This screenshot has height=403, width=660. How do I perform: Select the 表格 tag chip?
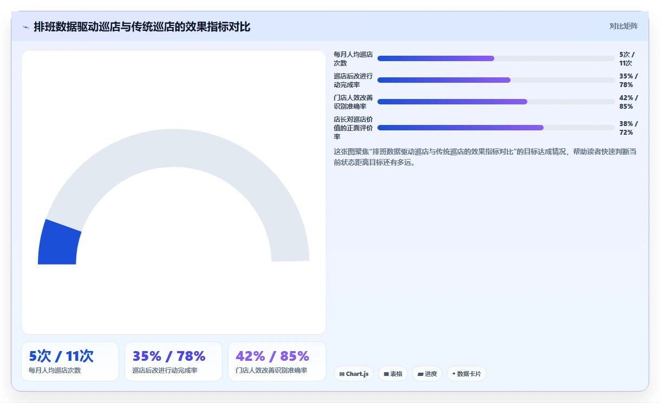pyautogui.click(x=393, y=374)
